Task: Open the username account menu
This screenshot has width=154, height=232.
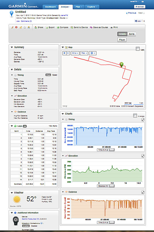Action: pyautogui.click(x=134, y=1)
